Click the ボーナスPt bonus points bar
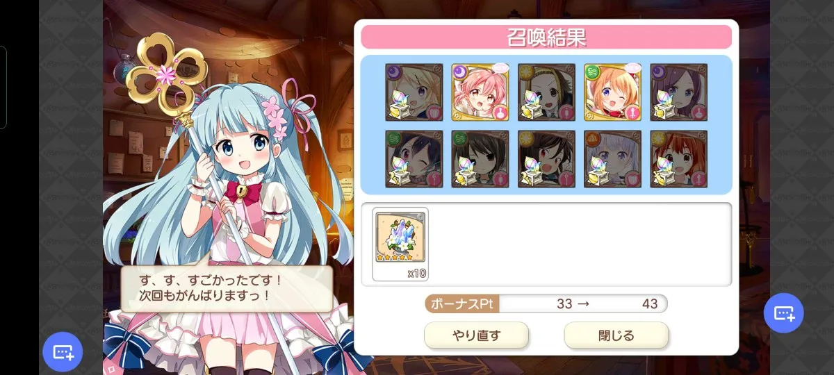The height and width of the screenshot is (375, 834). coord(546,303)
